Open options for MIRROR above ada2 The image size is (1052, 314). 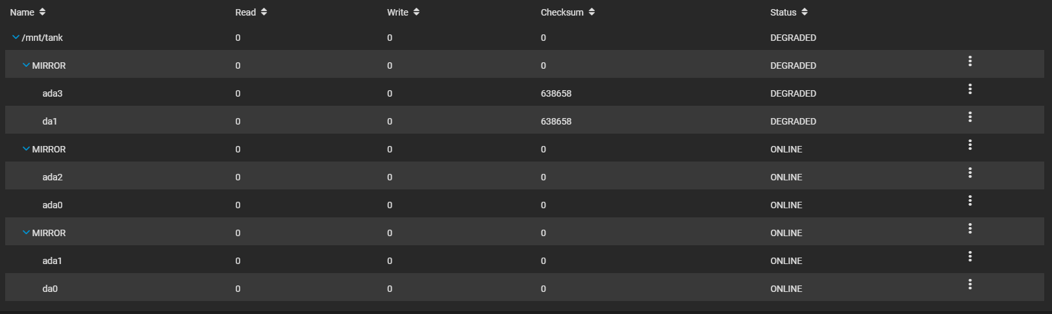pyautogui.click(x=970, y=145)
